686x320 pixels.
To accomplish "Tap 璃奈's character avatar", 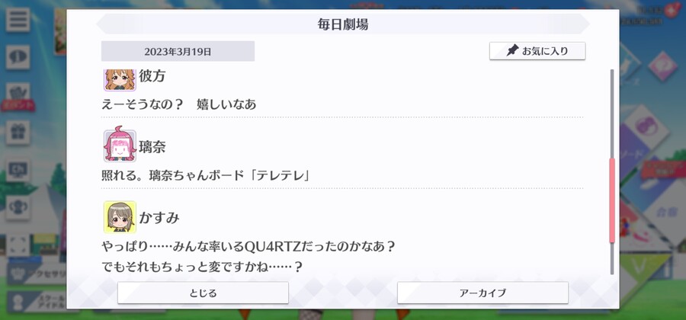I will tap(120, 146).
